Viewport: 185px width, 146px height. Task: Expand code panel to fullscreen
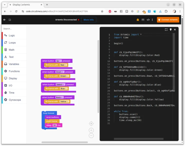(x=166, y=30)
